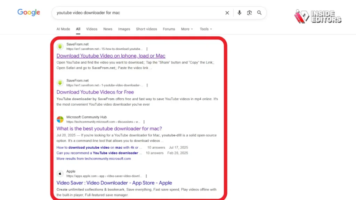Open options menu for Microsoft Community Hub result
The image size is (356, 200).
click(144, 122)
